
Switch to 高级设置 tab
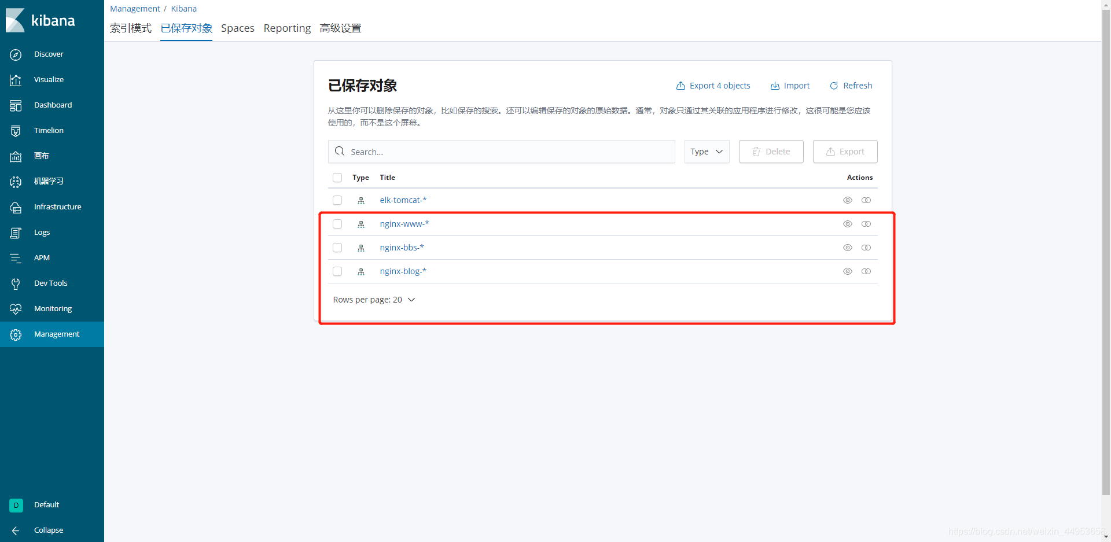click(340, 28)
